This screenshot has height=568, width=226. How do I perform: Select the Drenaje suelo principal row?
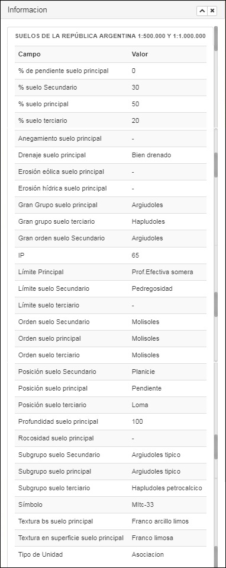pos(111,155)
